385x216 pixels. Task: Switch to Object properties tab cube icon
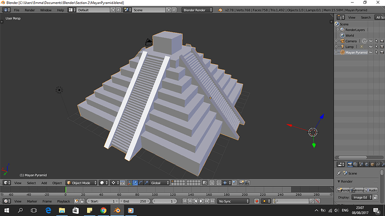(x=373, y=165)
